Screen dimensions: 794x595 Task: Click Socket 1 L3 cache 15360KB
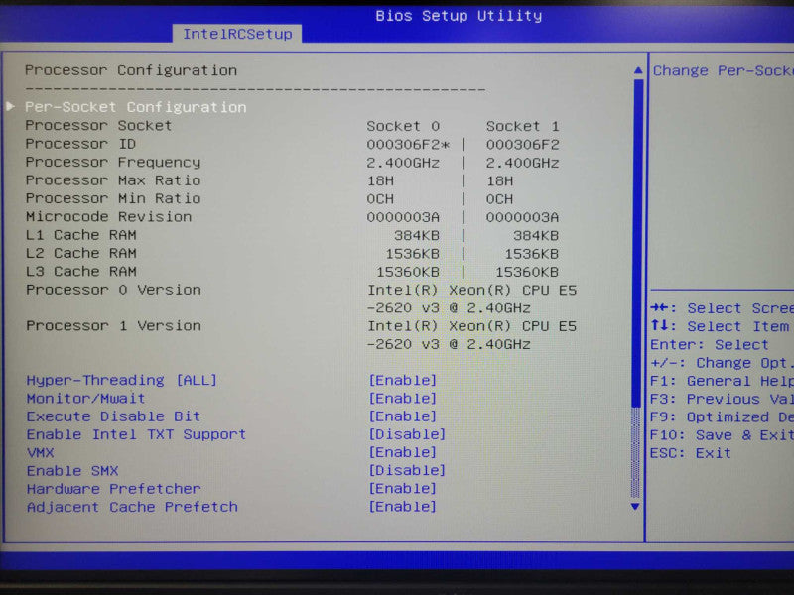[527, 272]
